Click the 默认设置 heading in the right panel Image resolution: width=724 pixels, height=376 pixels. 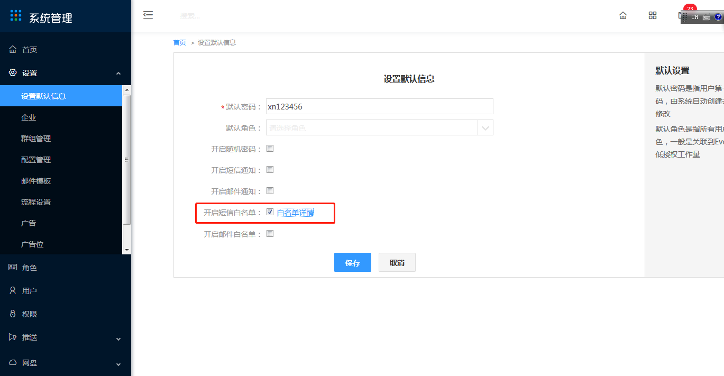tap(673, 70)
